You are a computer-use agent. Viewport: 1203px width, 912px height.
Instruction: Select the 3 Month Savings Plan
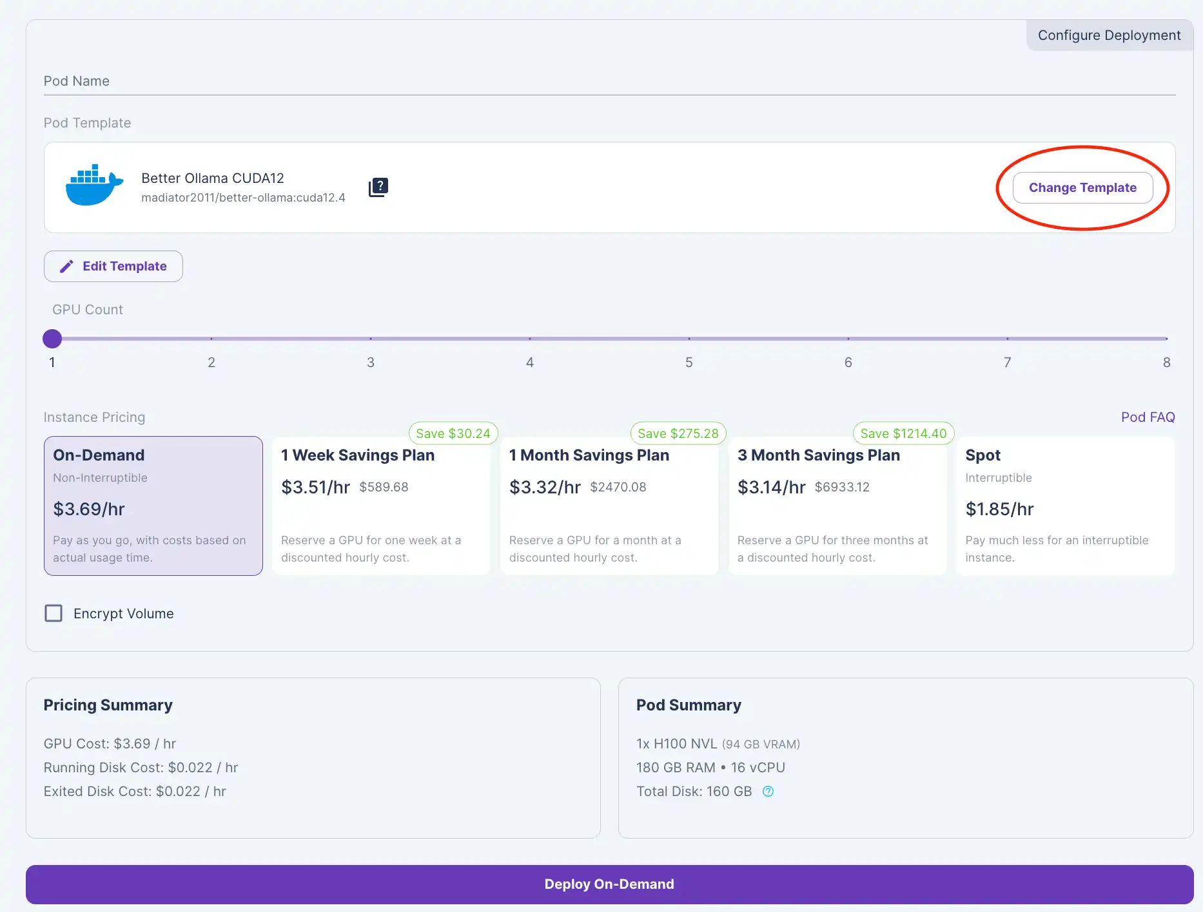pos(837,506)
